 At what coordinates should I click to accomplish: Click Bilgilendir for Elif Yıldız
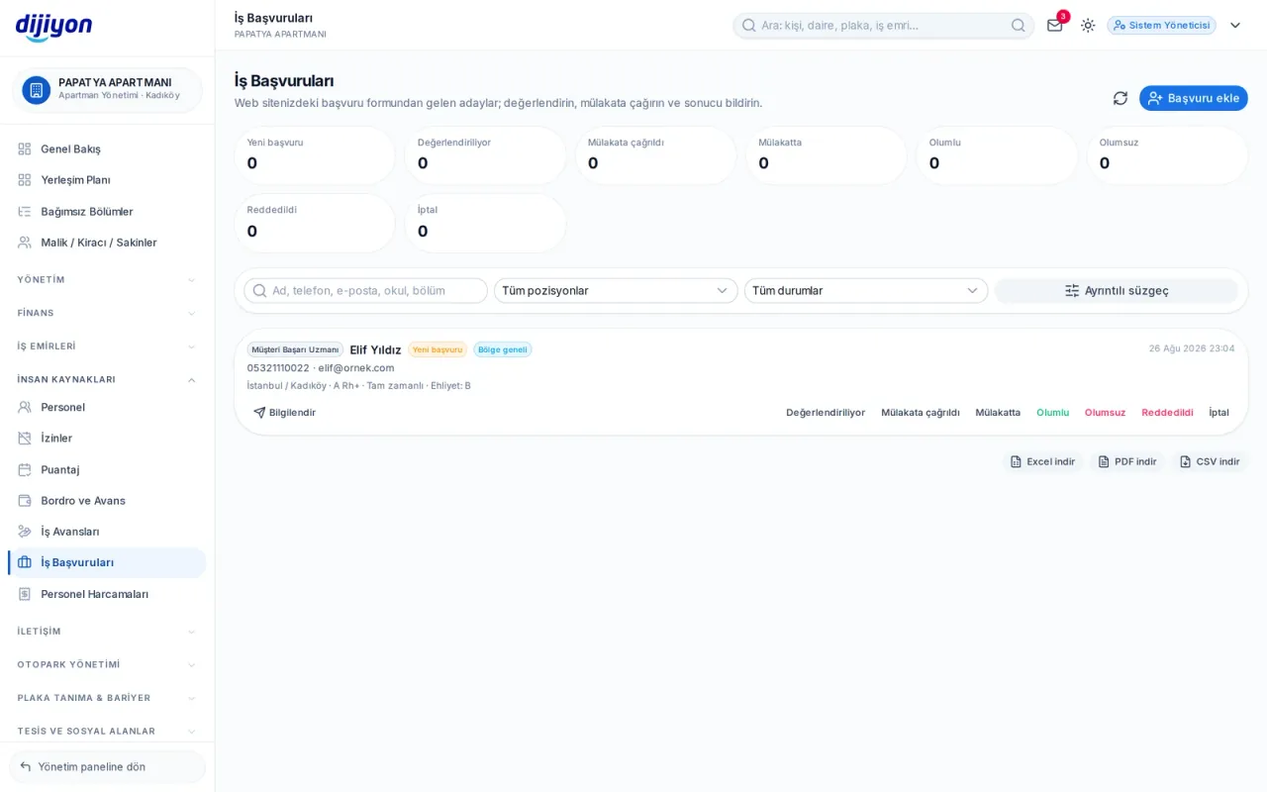(x=284, y=413)
